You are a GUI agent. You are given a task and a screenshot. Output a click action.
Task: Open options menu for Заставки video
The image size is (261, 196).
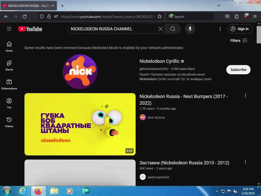click(245, 162)
